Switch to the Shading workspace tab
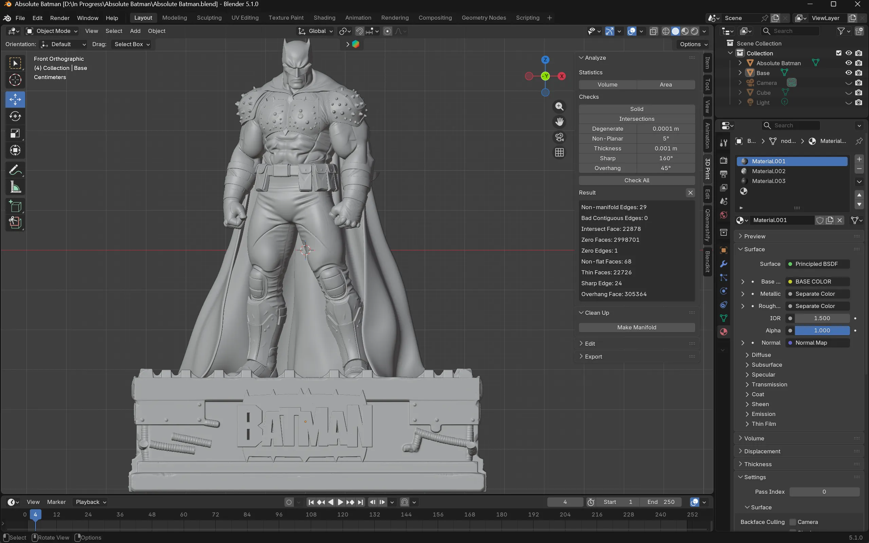 [324, 18]
